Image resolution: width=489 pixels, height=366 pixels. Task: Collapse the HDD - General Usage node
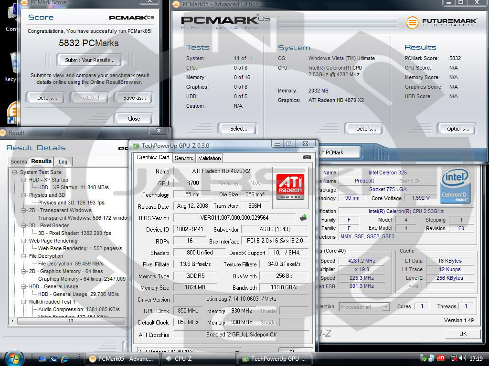[23, 286]
